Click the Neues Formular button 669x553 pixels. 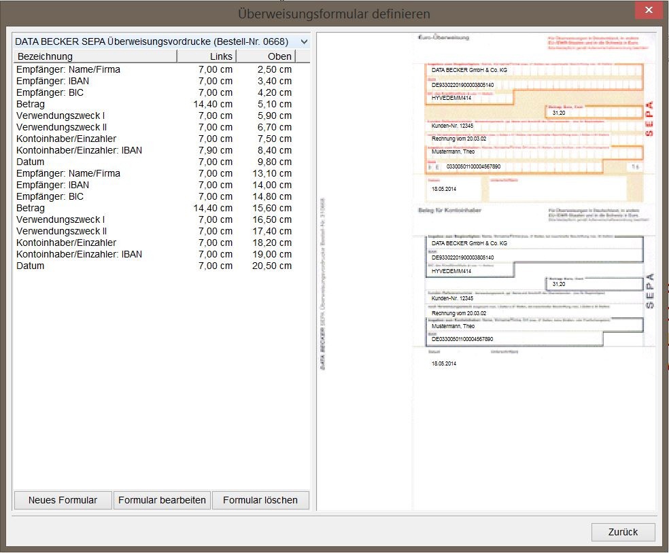point(63,500)
